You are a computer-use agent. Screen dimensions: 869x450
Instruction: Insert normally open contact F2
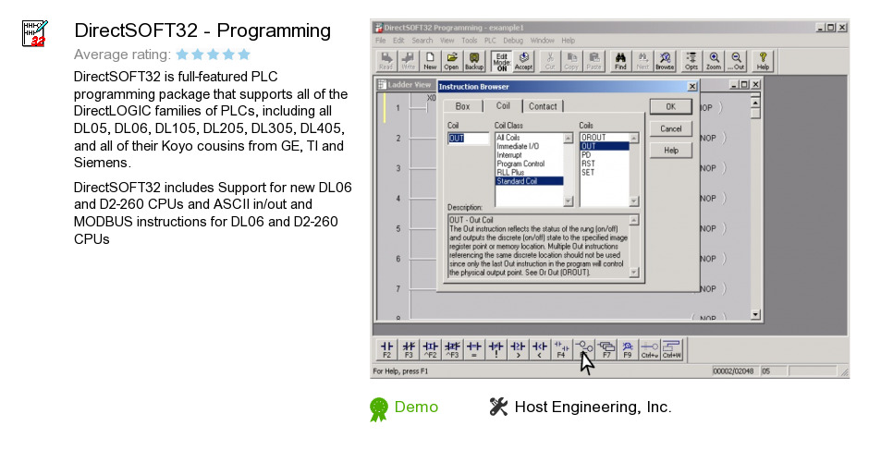(386, 349)
